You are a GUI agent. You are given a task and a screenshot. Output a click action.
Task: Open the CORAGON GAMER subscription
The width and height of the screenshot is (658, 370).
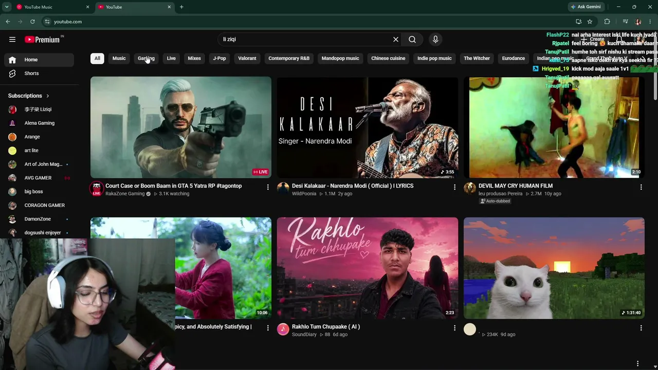coord(39,206)
